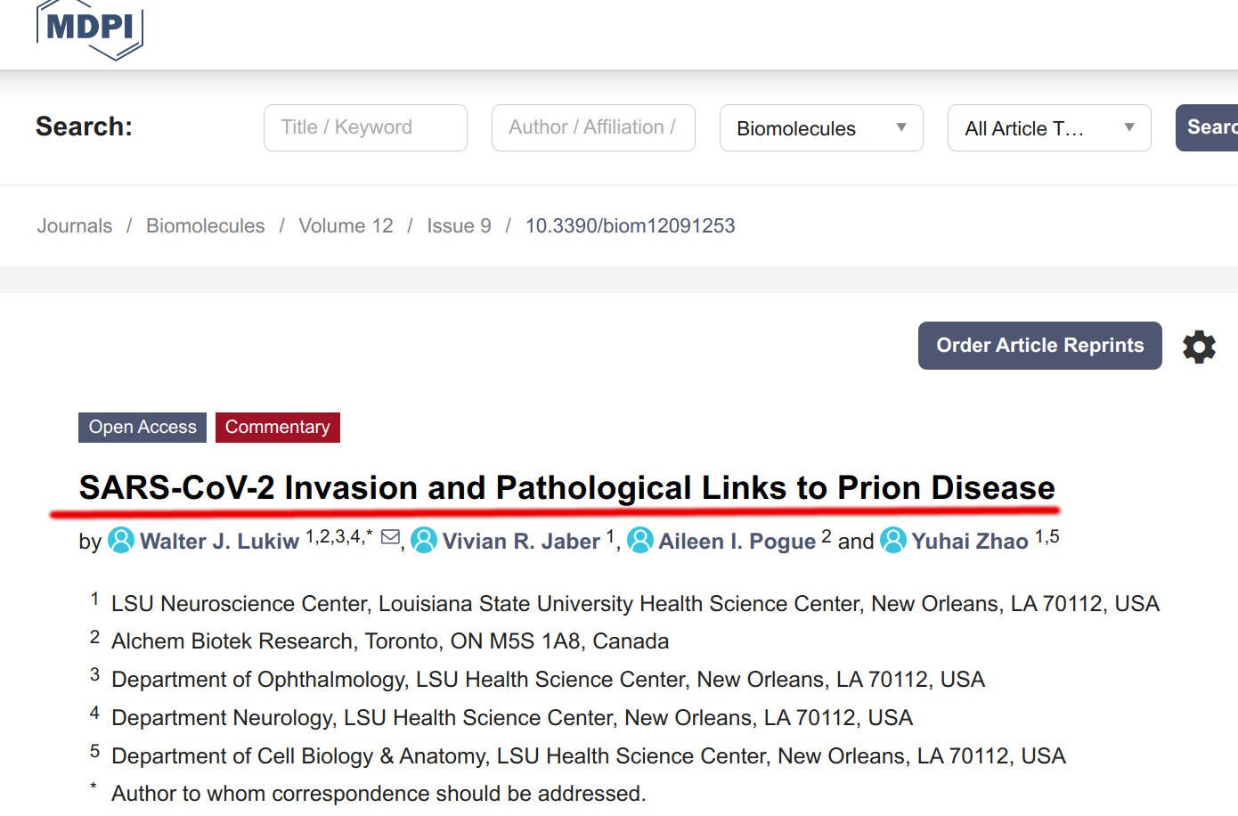Click the profile icon beside Walter J. Lukiw

[121, 540]
